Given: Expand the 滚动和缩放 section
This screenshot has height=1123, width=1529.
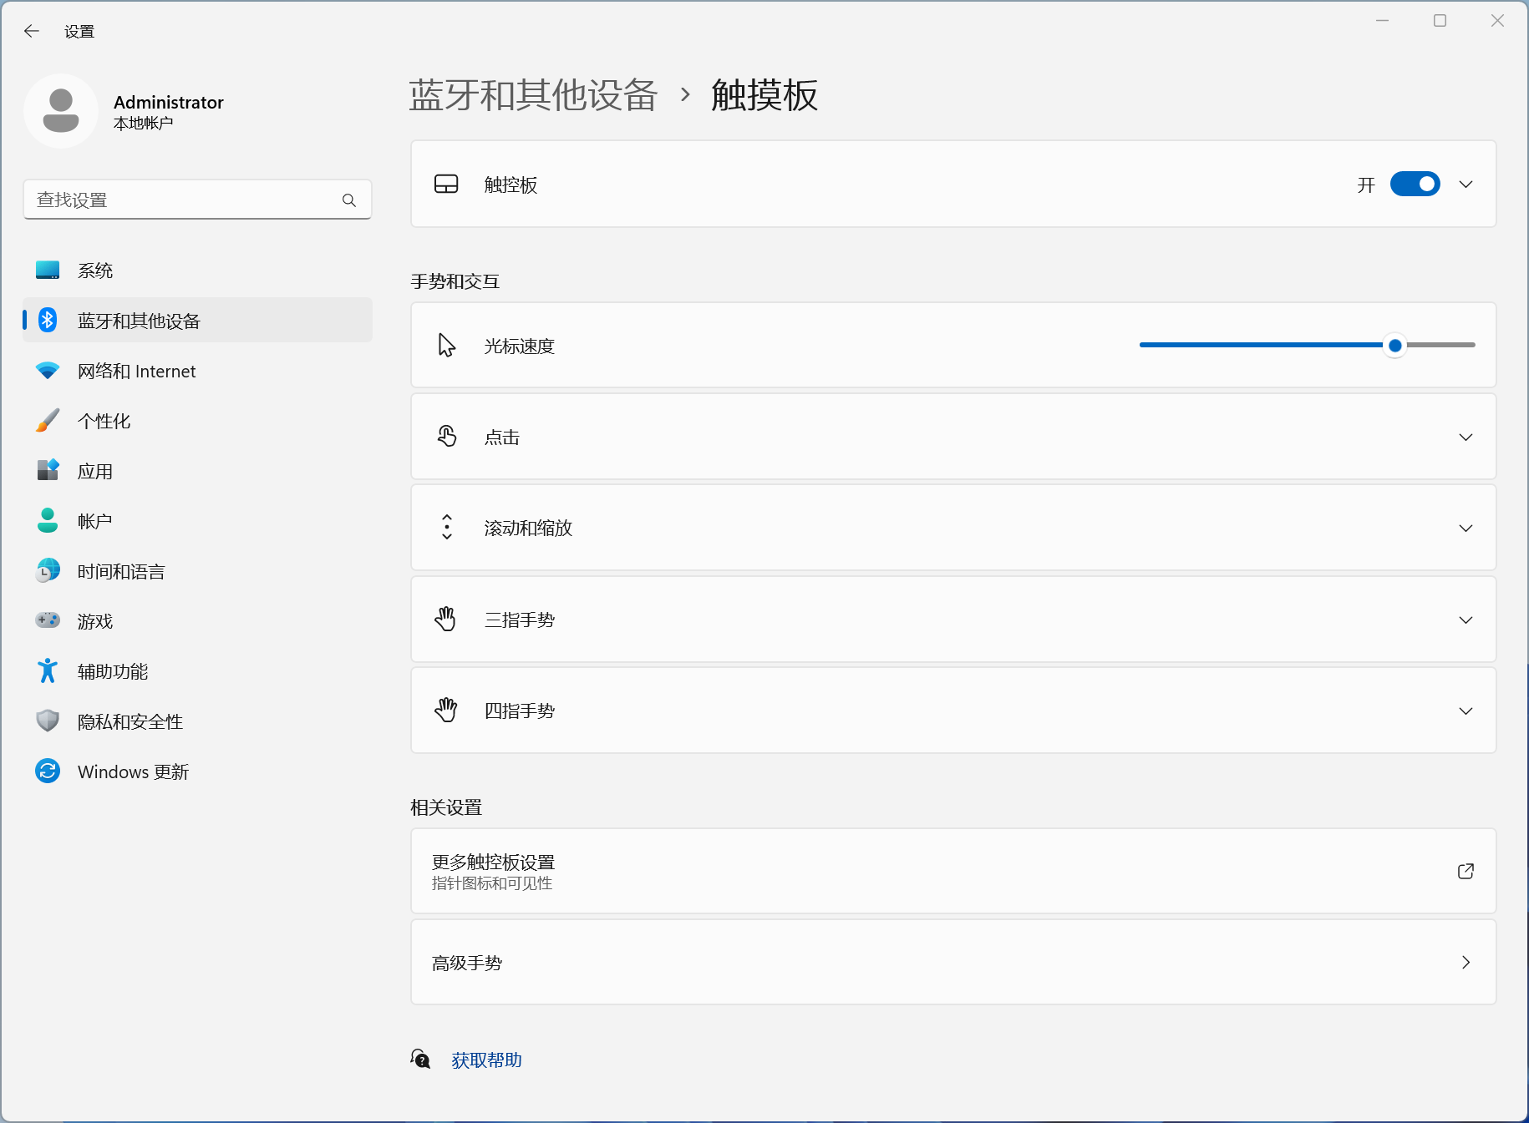Looking at the screenshot, I should coord(1466,529).
